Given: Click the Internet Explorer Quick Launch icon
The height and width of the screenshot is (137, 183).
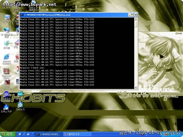Looking at the screenshot, I should pos(24,134).
